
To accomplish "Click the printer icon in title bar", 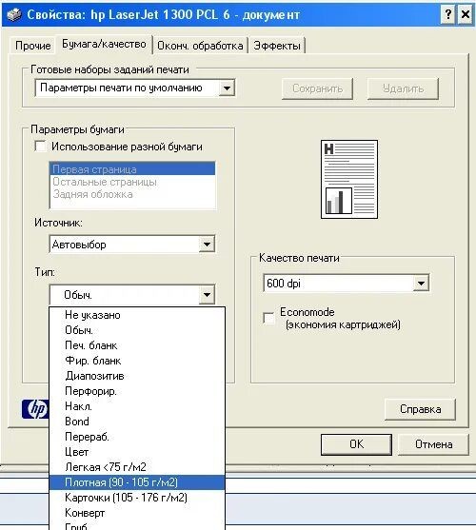I will (14, 14).
